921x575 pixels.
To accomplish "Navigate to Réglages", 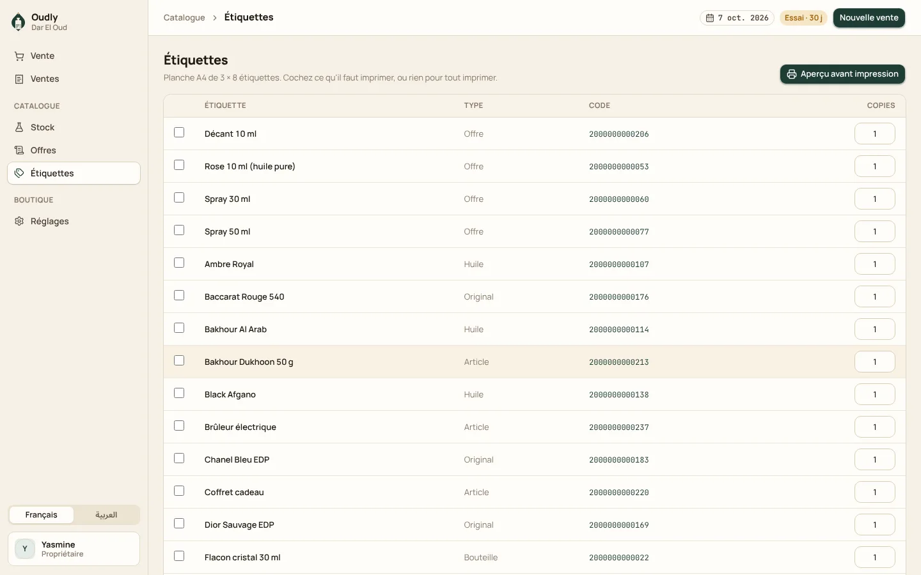I will (74, 222).
